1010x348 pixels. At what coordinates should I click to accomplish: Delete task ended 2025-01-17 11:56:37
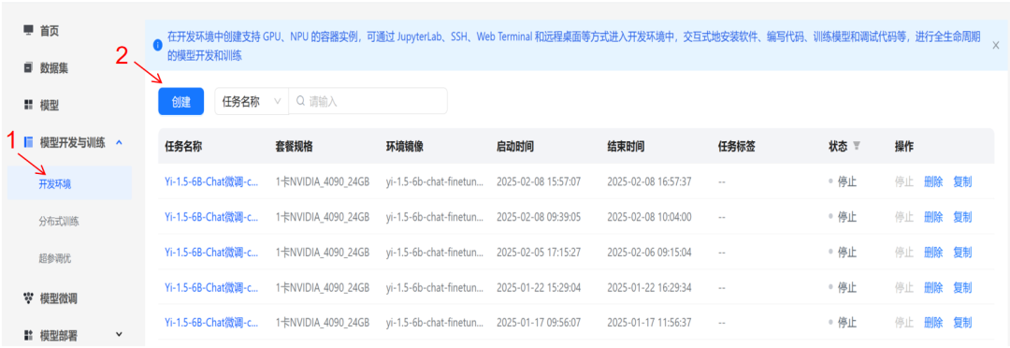(x=933, y=322)
